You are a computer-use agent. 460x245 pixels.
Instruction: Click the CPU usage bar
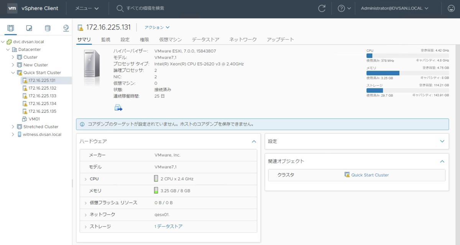coord(407,56)
